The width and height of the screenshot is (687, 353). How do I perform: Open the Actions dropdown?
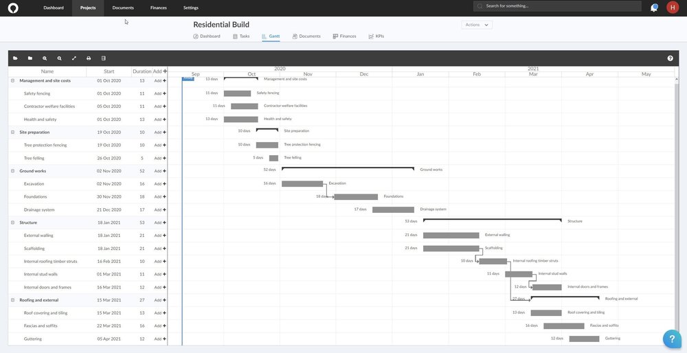(x=477, y=25)
